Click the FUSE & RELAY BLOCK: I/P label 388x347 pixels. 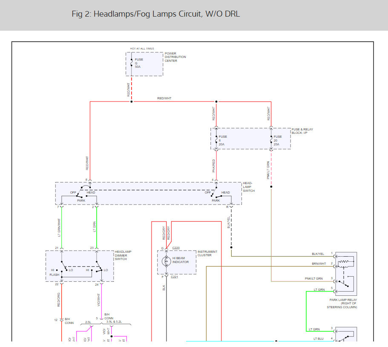point(302,131)
